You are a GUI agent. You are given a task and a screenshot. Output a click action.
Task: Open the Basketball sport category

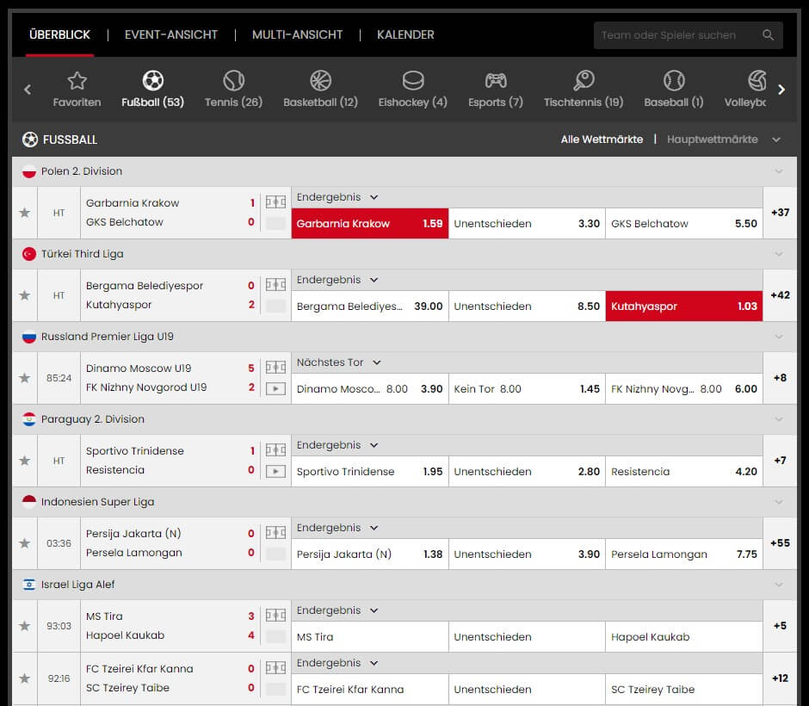point(320,89)
